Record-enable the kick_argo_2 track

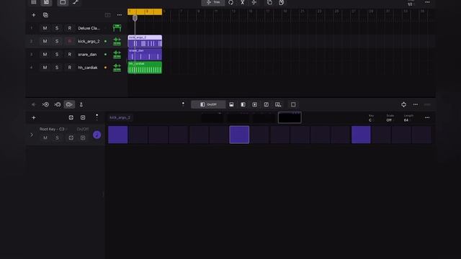[x=69, y=42]
